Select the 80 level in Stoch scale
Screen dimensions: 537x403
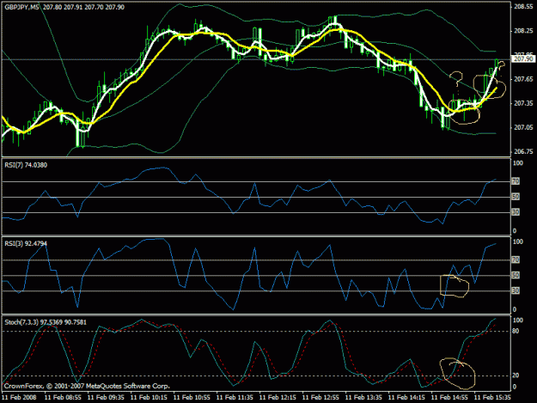(x=516, y=331)
